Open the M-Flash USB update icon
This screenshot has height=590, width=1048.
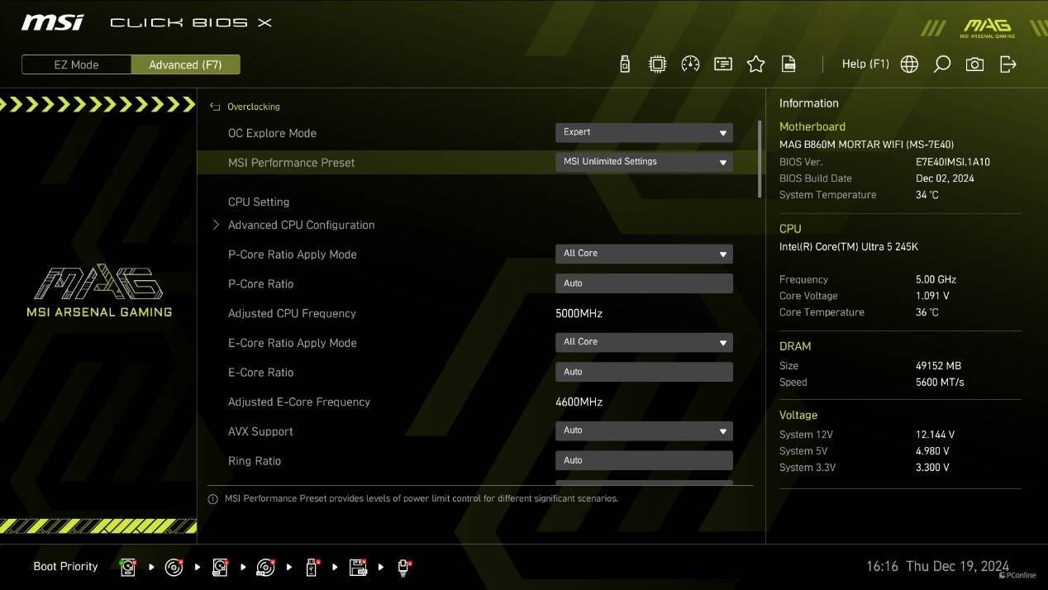(x=625, y=64)
